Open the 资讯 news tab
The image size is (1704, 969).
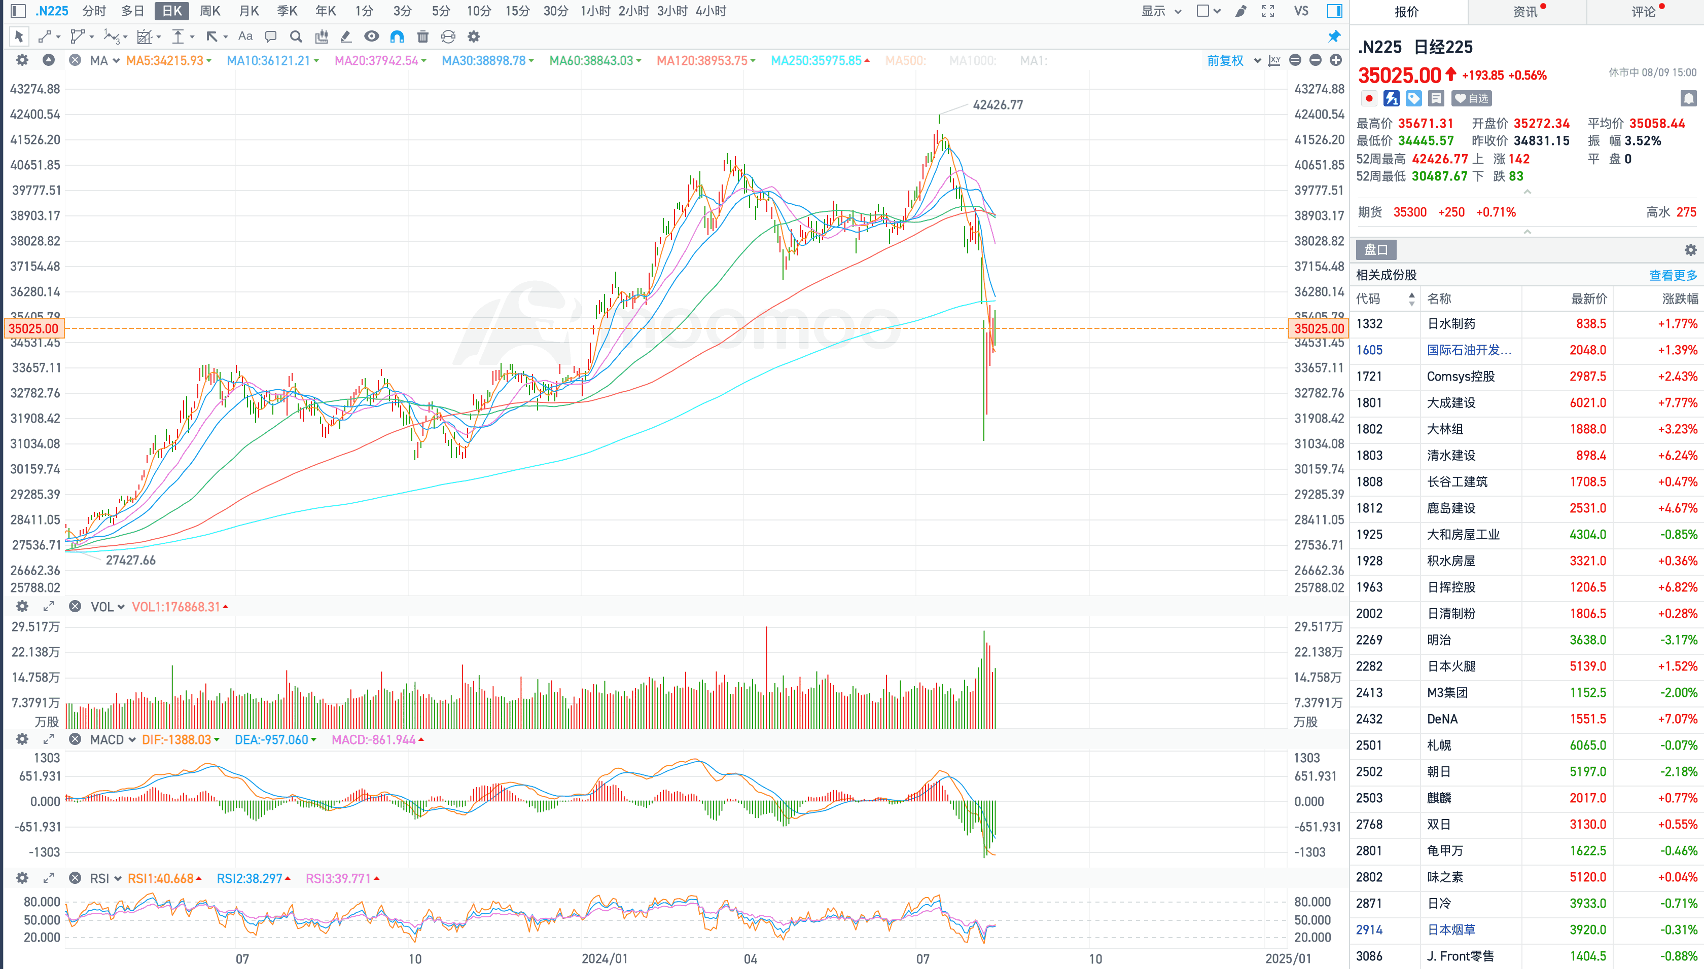1525,12
